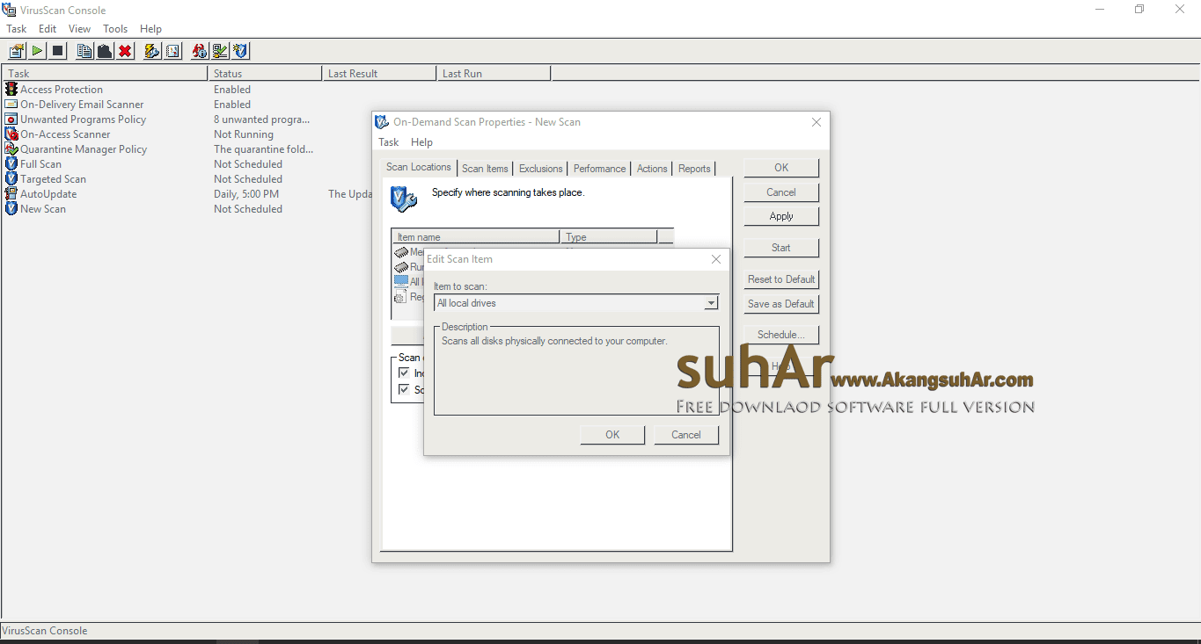Viewport: 1201px width, 644px height.
Task: Open the console Edit menu
Action: point(48,29)
